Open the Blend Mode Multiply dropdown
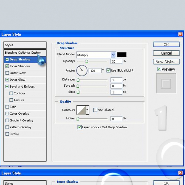 (x=96, y=55)
